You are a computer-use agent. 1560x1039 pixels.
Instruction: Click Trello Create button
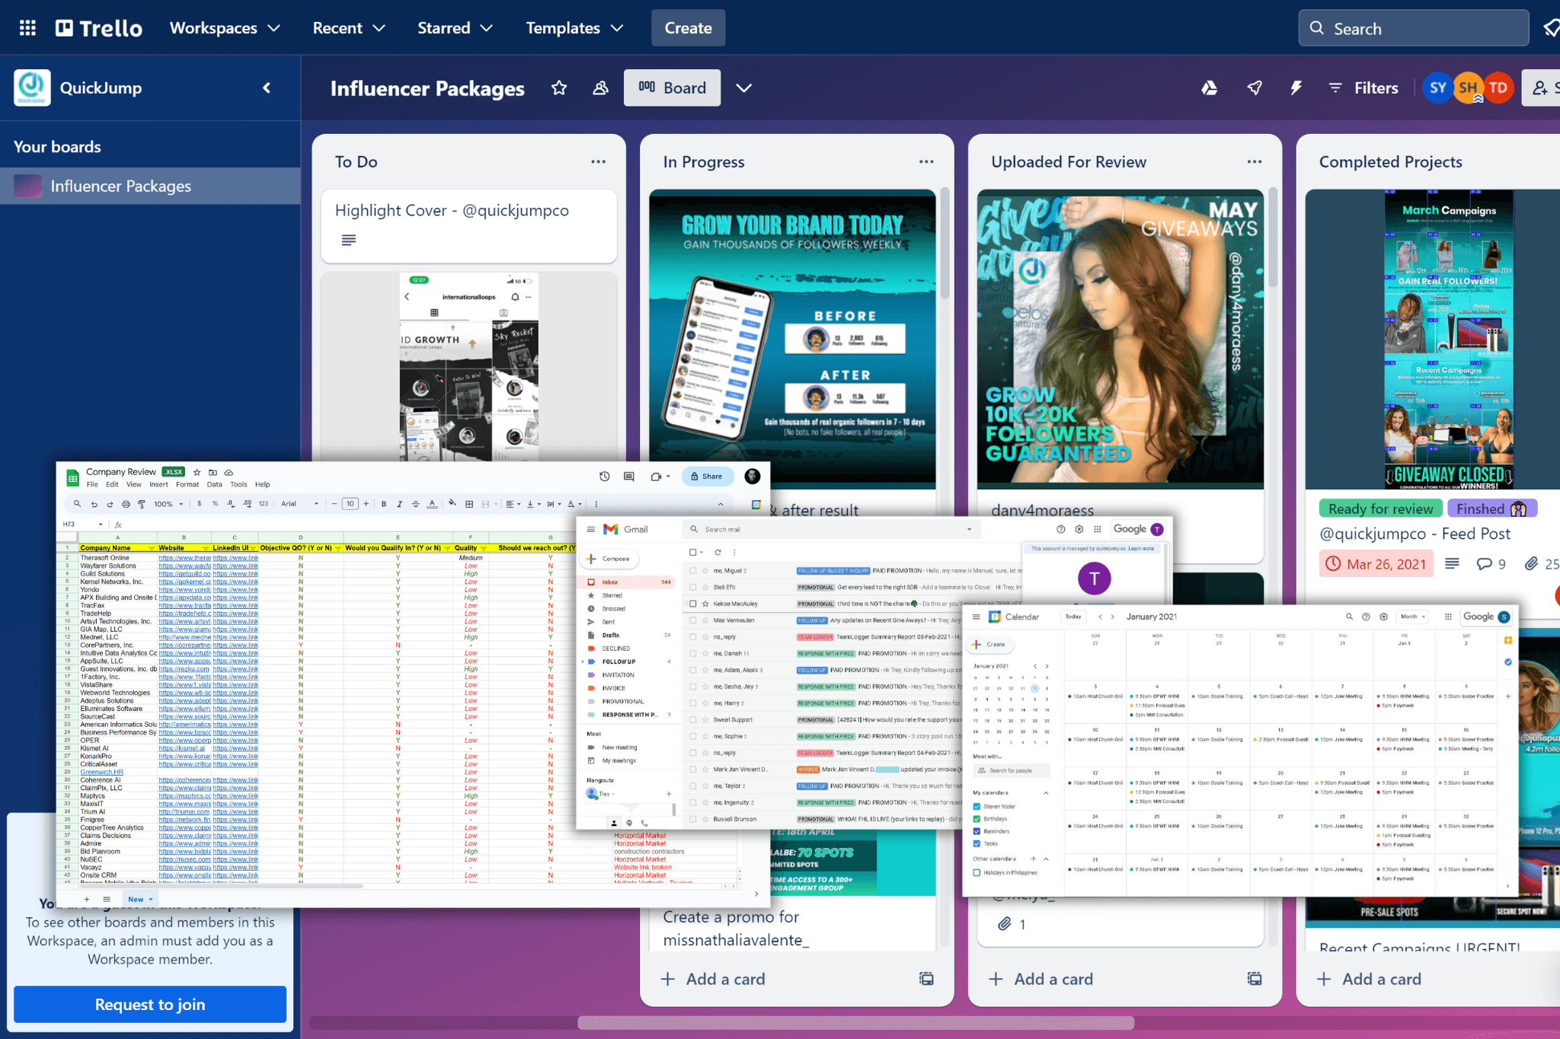click(x=688, y=28)
